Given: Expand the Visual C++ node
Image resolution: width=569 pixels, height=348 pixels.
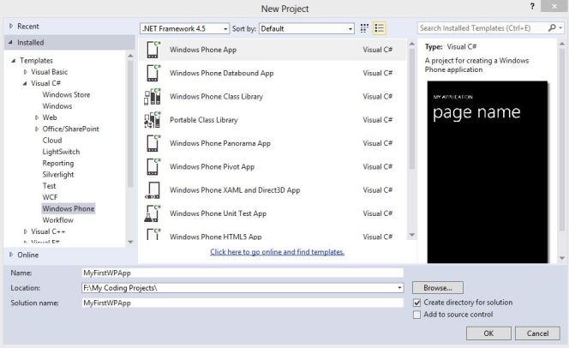Looking at the screenshot, I should (x=25, y=231).
